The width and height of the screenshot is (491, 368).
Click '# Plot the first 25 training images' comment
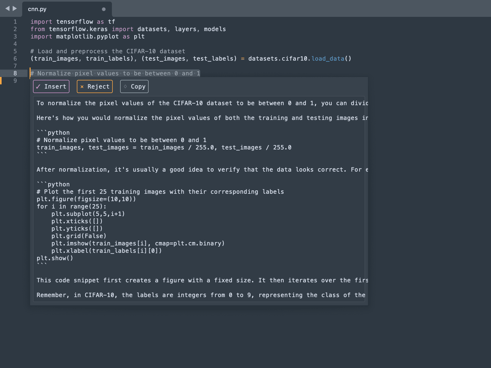[x=160, y=192]
